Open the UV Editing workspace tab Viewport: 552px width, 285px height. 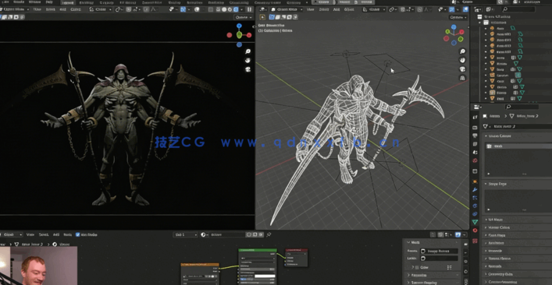(x=129, y=2)
